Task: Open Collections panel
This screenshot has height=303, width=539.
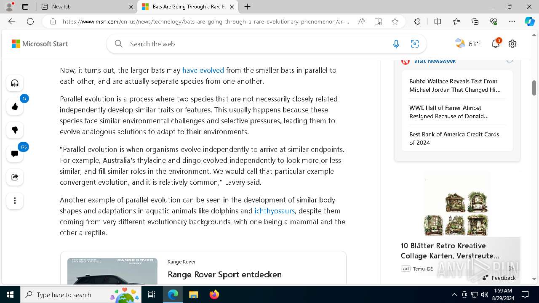Action: pyautogui.click(x=475, y=21)
